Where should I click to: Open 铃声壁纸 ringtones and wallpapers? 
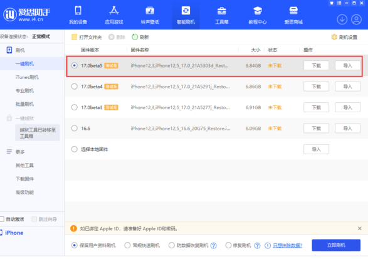pyautogui.click(x=150, y=15)
